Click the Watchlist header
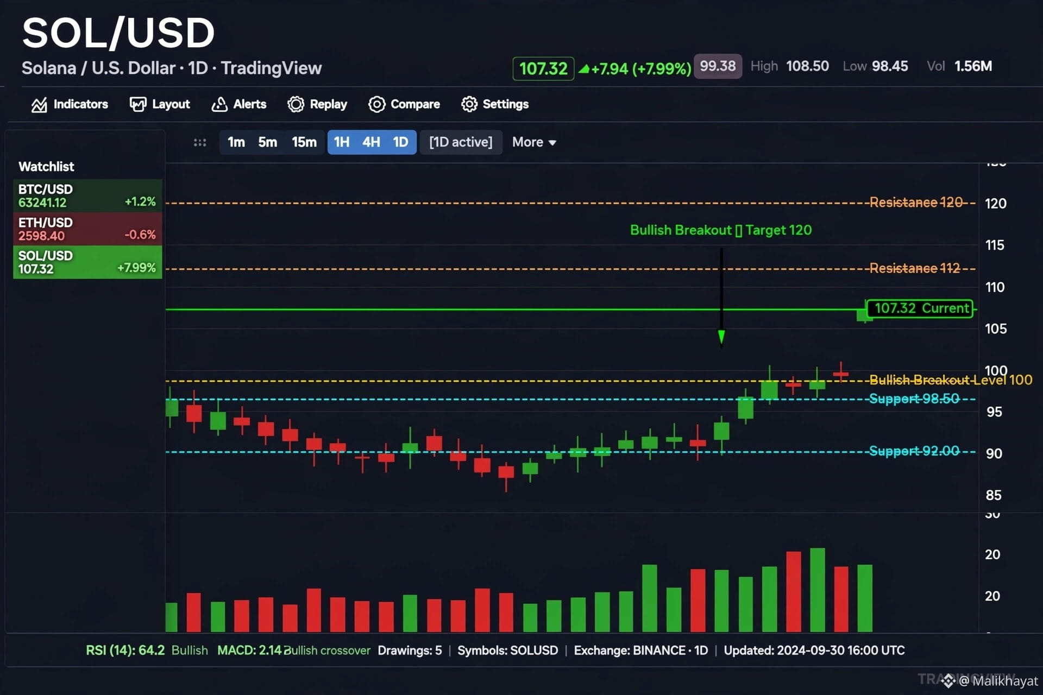 (x=46, y=167)
